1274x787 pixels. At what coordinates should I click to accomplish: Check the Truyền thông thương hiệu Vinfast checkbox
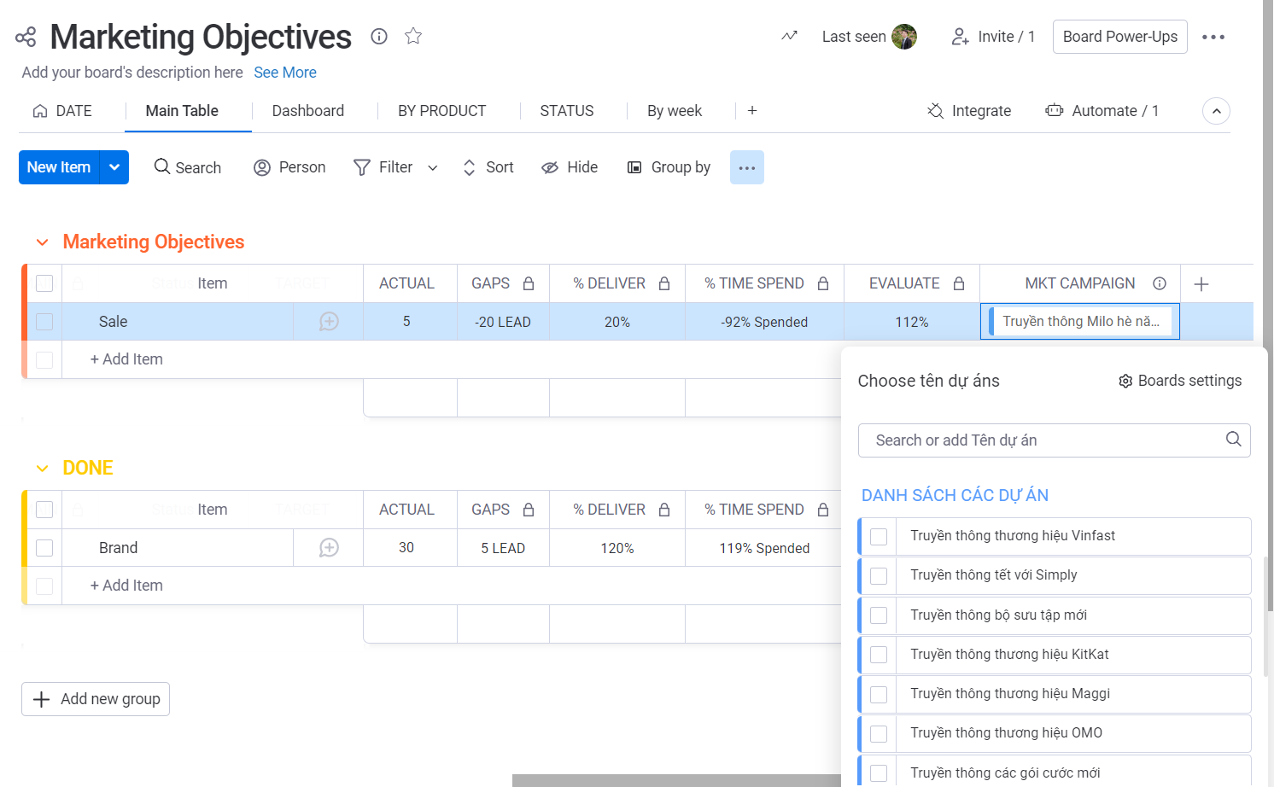tap(878, 536)
